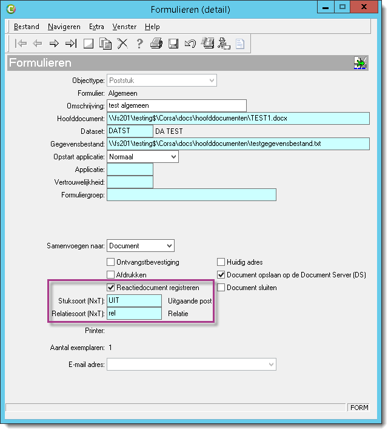Toggle Document opslaan op de Document Server
This screenshot has width=391, height=433.
coord(221,275)
